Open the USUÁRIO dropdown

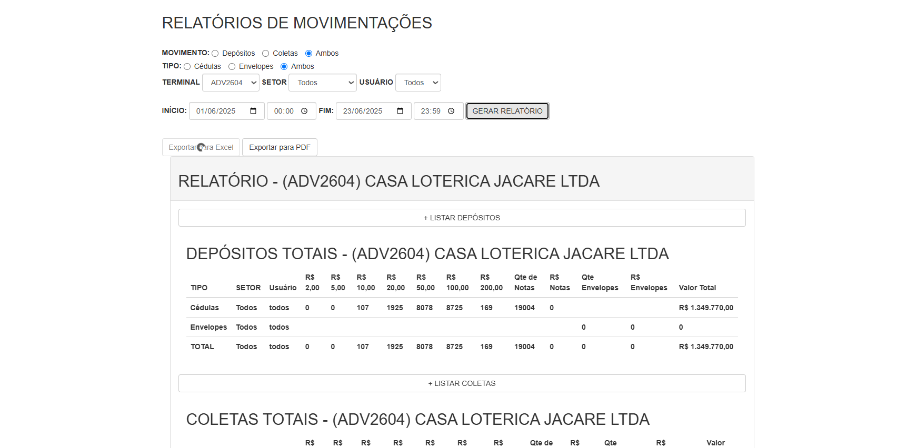418,83
